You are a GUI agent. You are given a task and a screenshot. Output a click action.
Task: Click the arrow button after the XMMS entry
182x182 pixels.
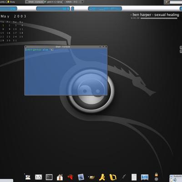click(82, 2)
